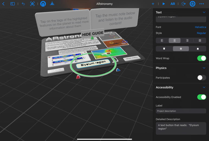Image resolution: width=209 pixels, height=141 pixels.
Task: Click the ARstronomy project title
Action: (x=104, y=4)
